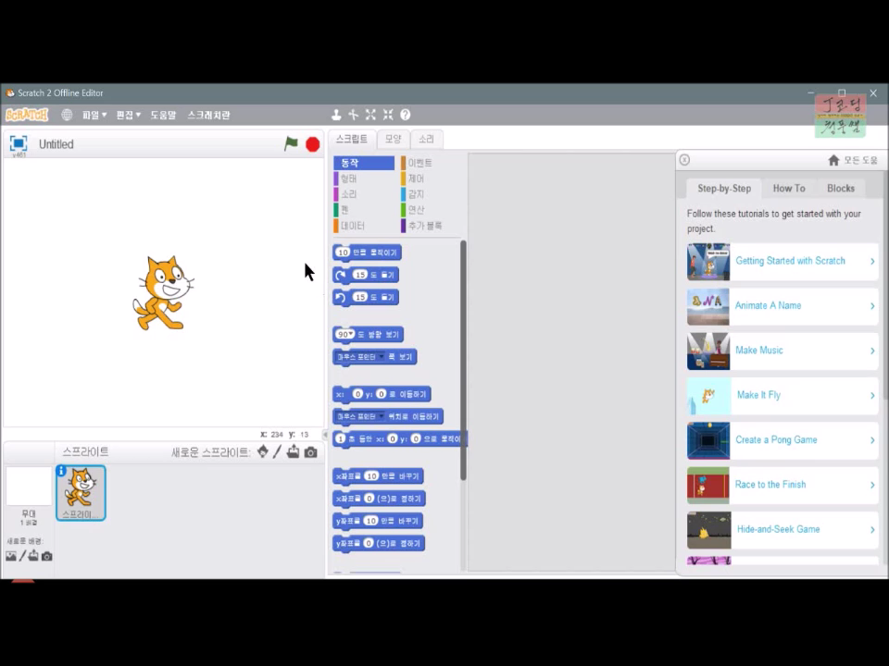Image resolution: width=889 pixels, height=666 pixels.
Task: Select the Step-by-Step tab
Action: point(724,188)
